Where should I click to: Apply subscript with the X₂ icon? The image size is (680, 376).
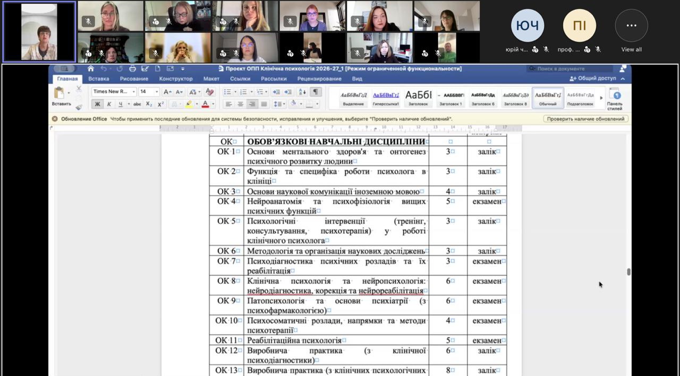149,104
